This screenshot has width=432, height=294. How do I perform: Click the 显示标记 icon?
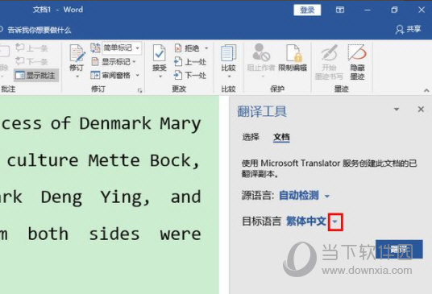[x=95, y=61]
